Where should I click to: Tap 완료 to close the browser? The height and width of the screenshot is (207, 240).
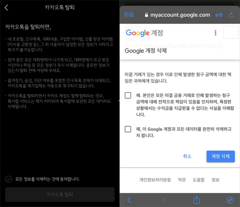click(129, 15)
